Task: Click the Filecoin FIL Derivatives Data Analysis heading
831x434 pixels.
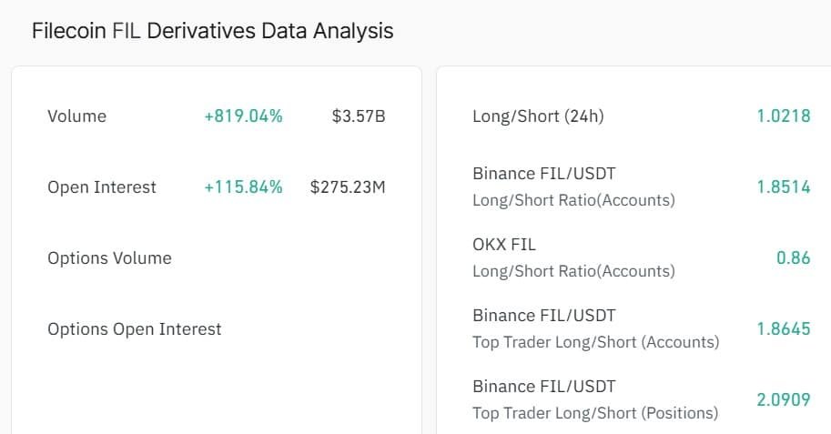Action: (x=212, y=31)
